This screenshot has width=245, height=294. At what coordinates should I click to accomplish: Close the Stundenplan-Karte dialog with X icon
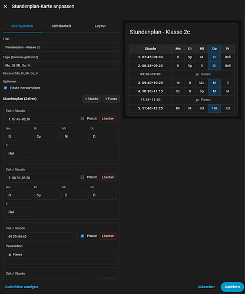coord(5,6)
